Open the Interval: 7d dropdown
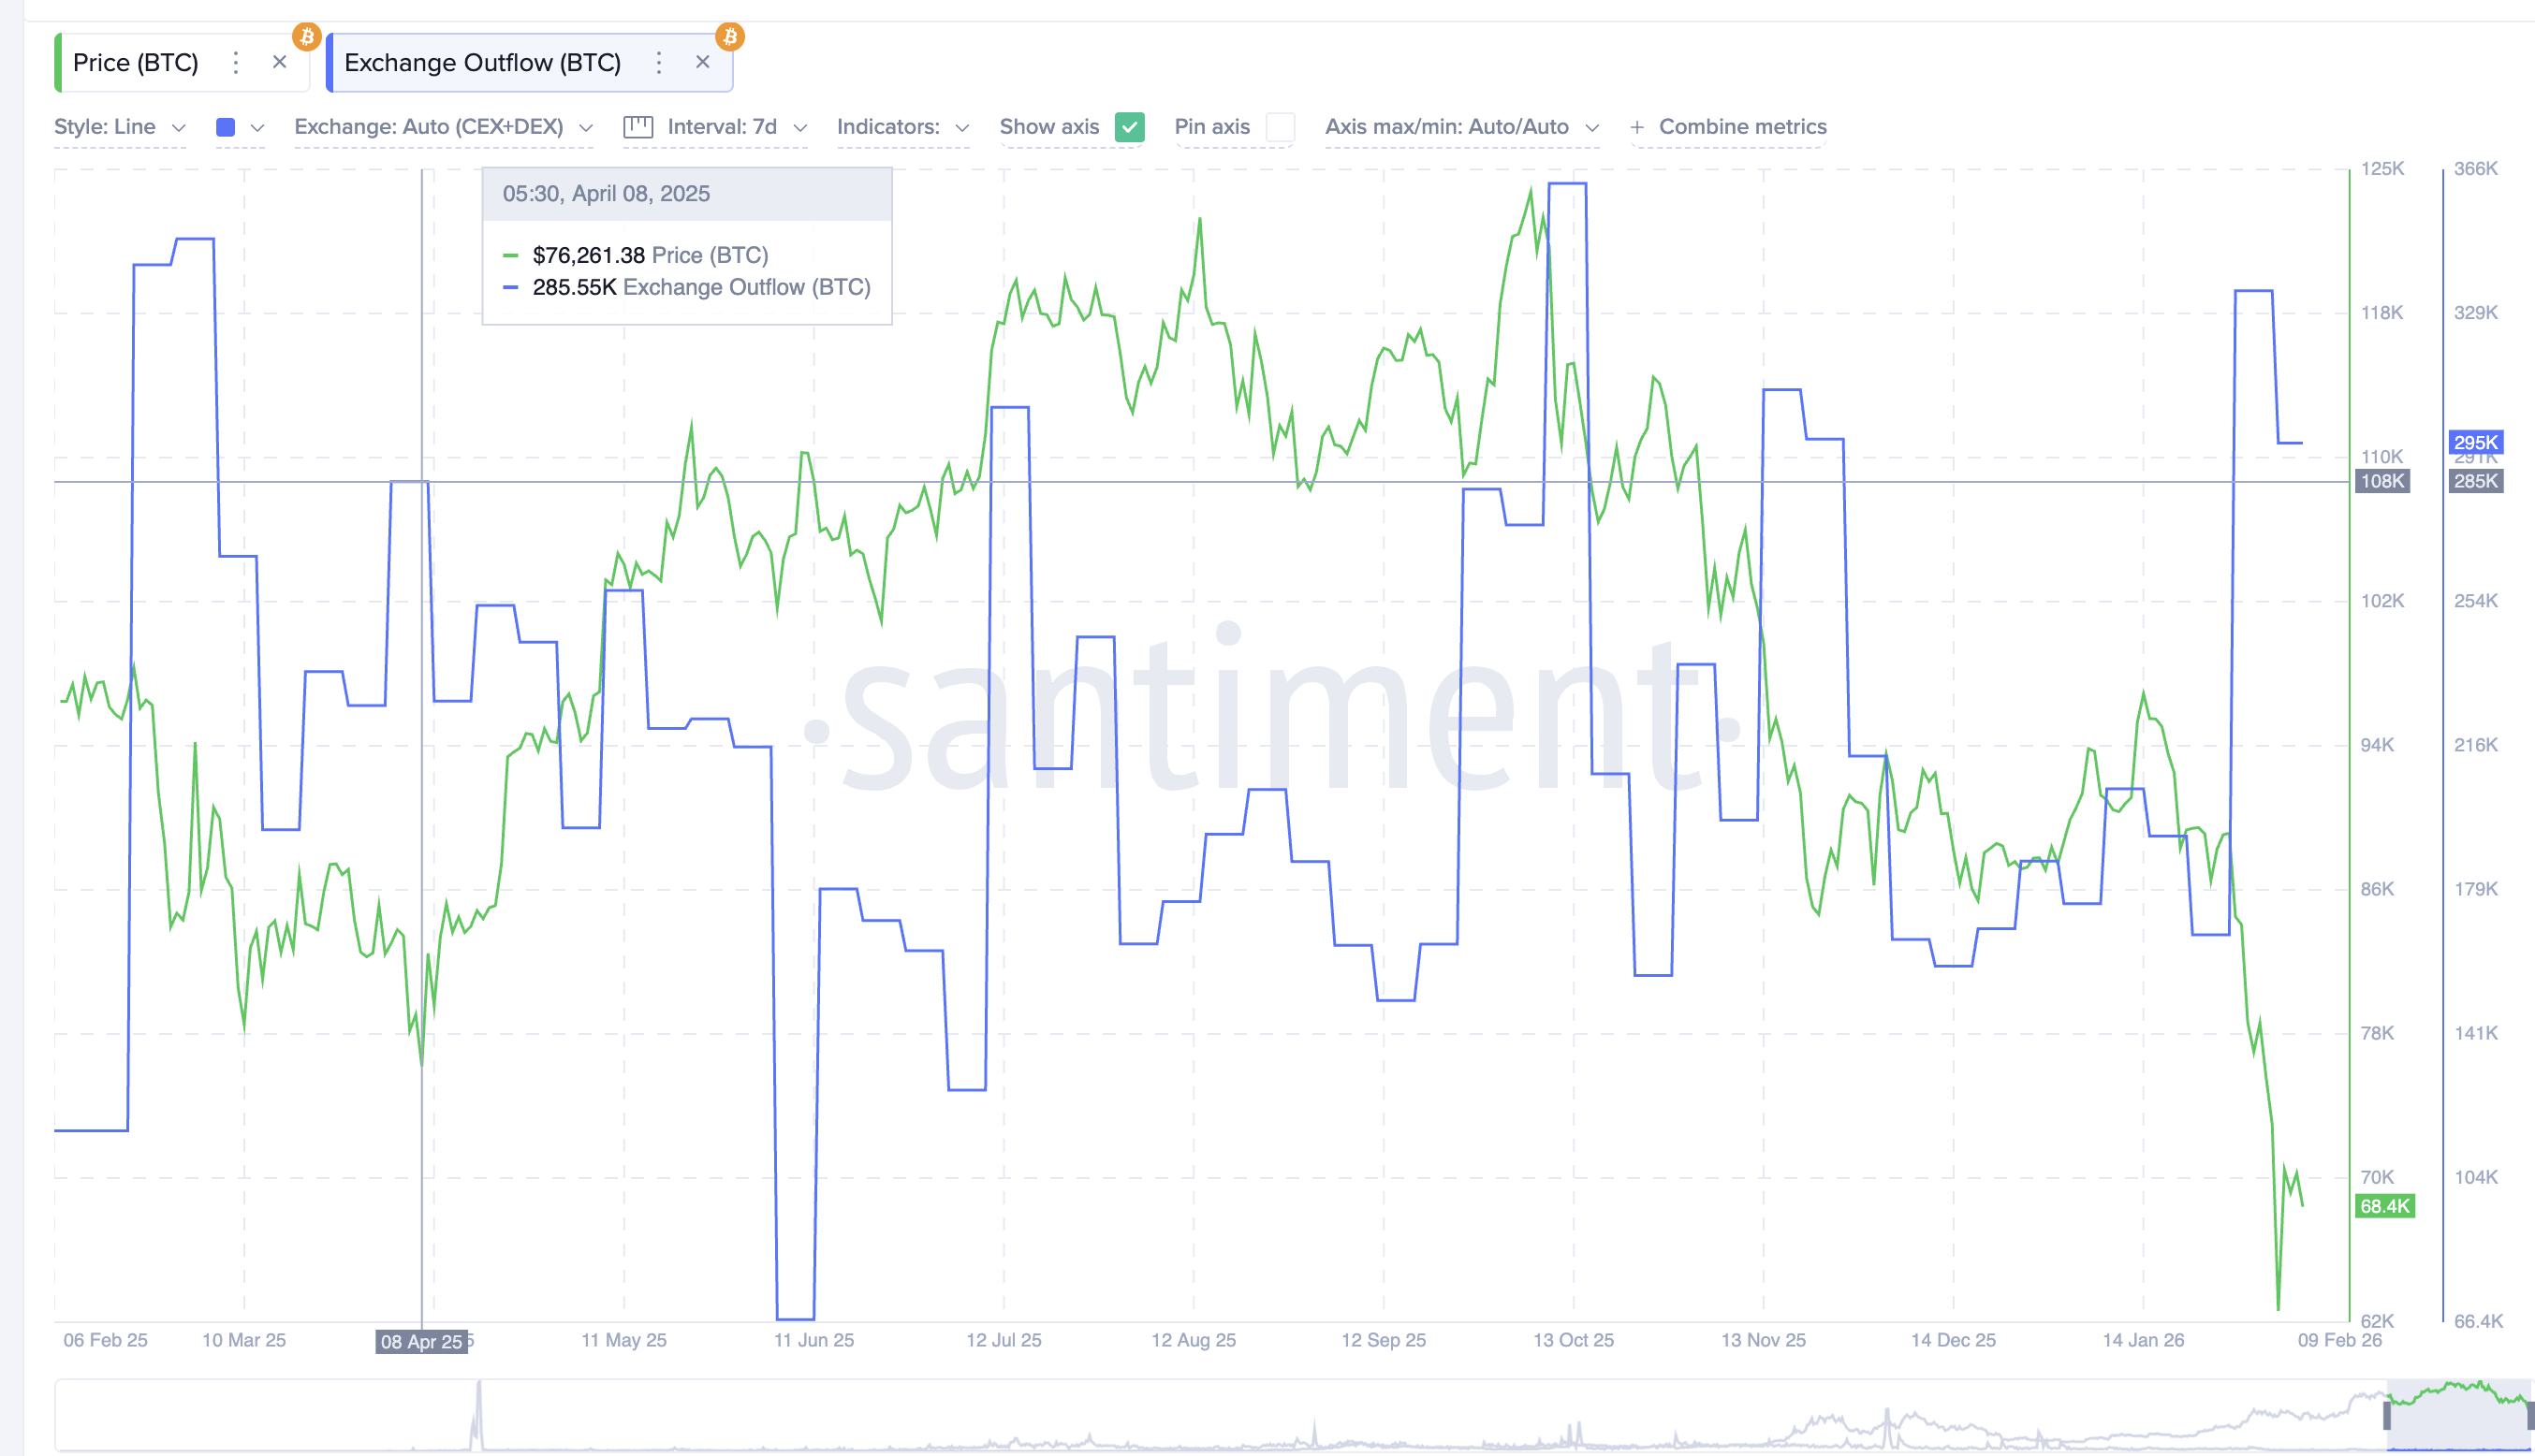This screenshot has width=2535, height=1456. [x=737, y=127]
